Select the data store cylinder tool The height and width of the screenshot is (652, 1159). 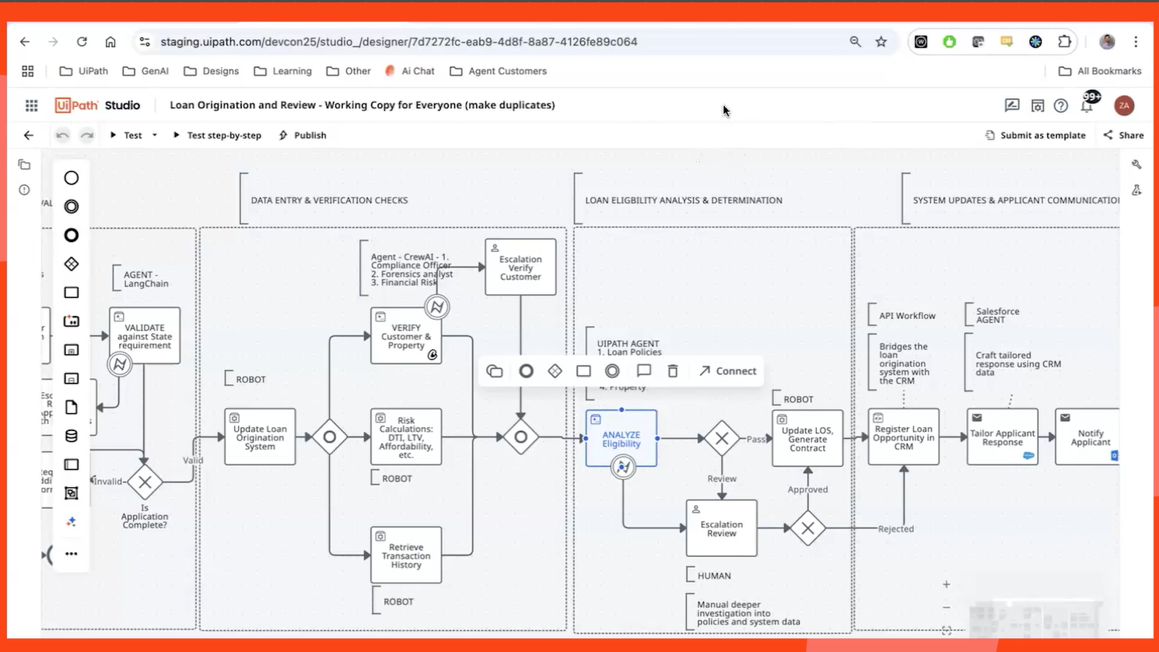point(72,436)
